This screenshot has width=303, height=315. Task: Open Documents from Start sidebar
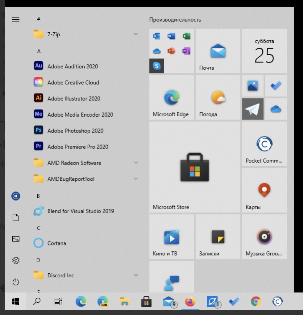click(x=16, y=217)
